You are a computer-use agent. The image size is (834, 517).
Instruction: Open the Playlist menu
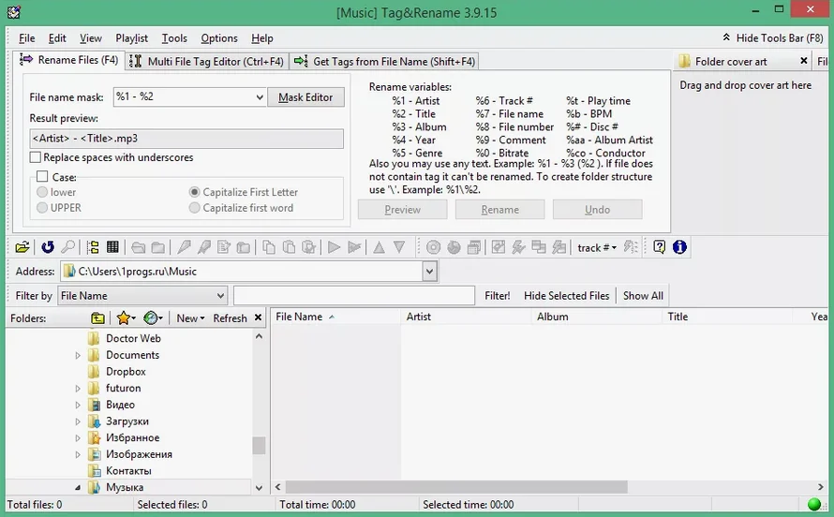tap(131, 38)
